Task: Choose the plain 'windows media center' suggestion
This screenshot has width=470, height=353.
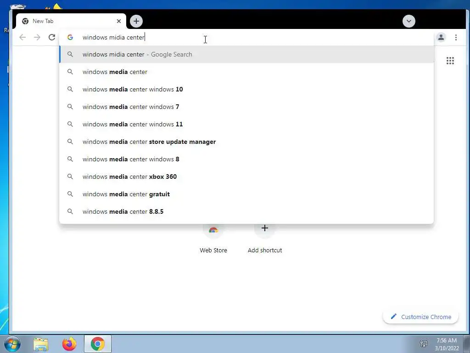Action: [246, 72]
